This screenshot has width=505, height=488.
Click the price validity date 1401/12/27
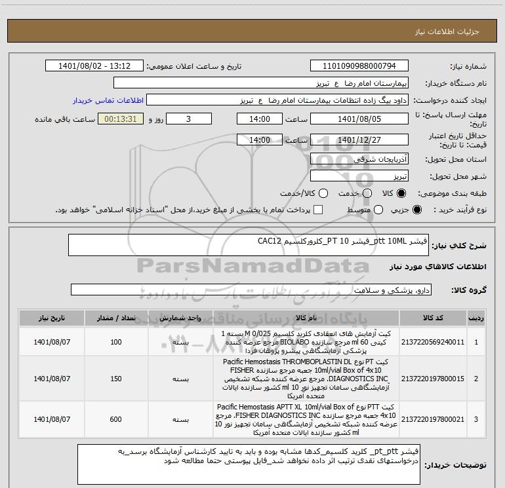pyautogui.click(x=359, y=140)
